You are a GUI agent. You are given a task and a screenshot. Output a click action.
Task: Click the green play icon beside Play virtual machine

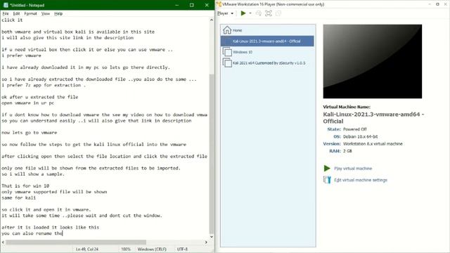point(327,169)
